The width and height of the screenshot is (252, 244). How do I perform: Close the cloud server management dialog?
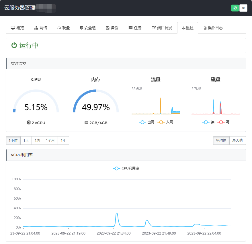243,8
